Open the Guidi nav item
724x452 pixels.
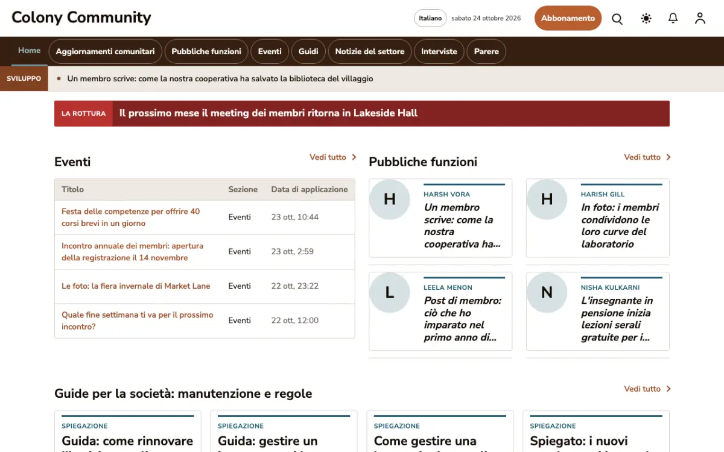coord(308,52)
